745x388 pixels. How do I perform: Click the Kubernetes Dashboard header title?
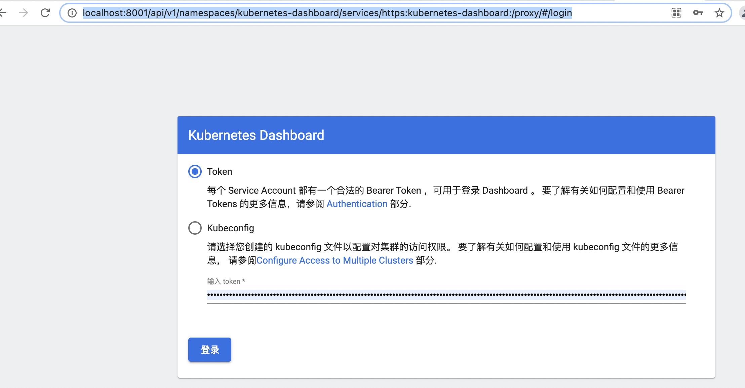pyautogui.click(x=256, y=135)
